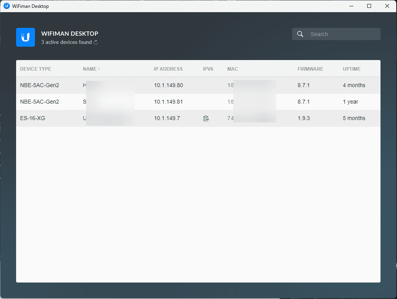Image resolution: width=397 pixels, height=299 pixels.
Task: Click firmware 8.7.1 of 10.1.149.81
Action: tap(304, 102)
